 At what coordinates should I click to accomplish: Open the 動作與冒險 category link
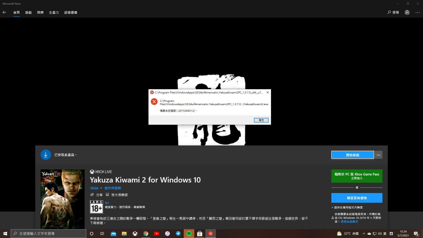pyautogui.click(x=113, y=188)
